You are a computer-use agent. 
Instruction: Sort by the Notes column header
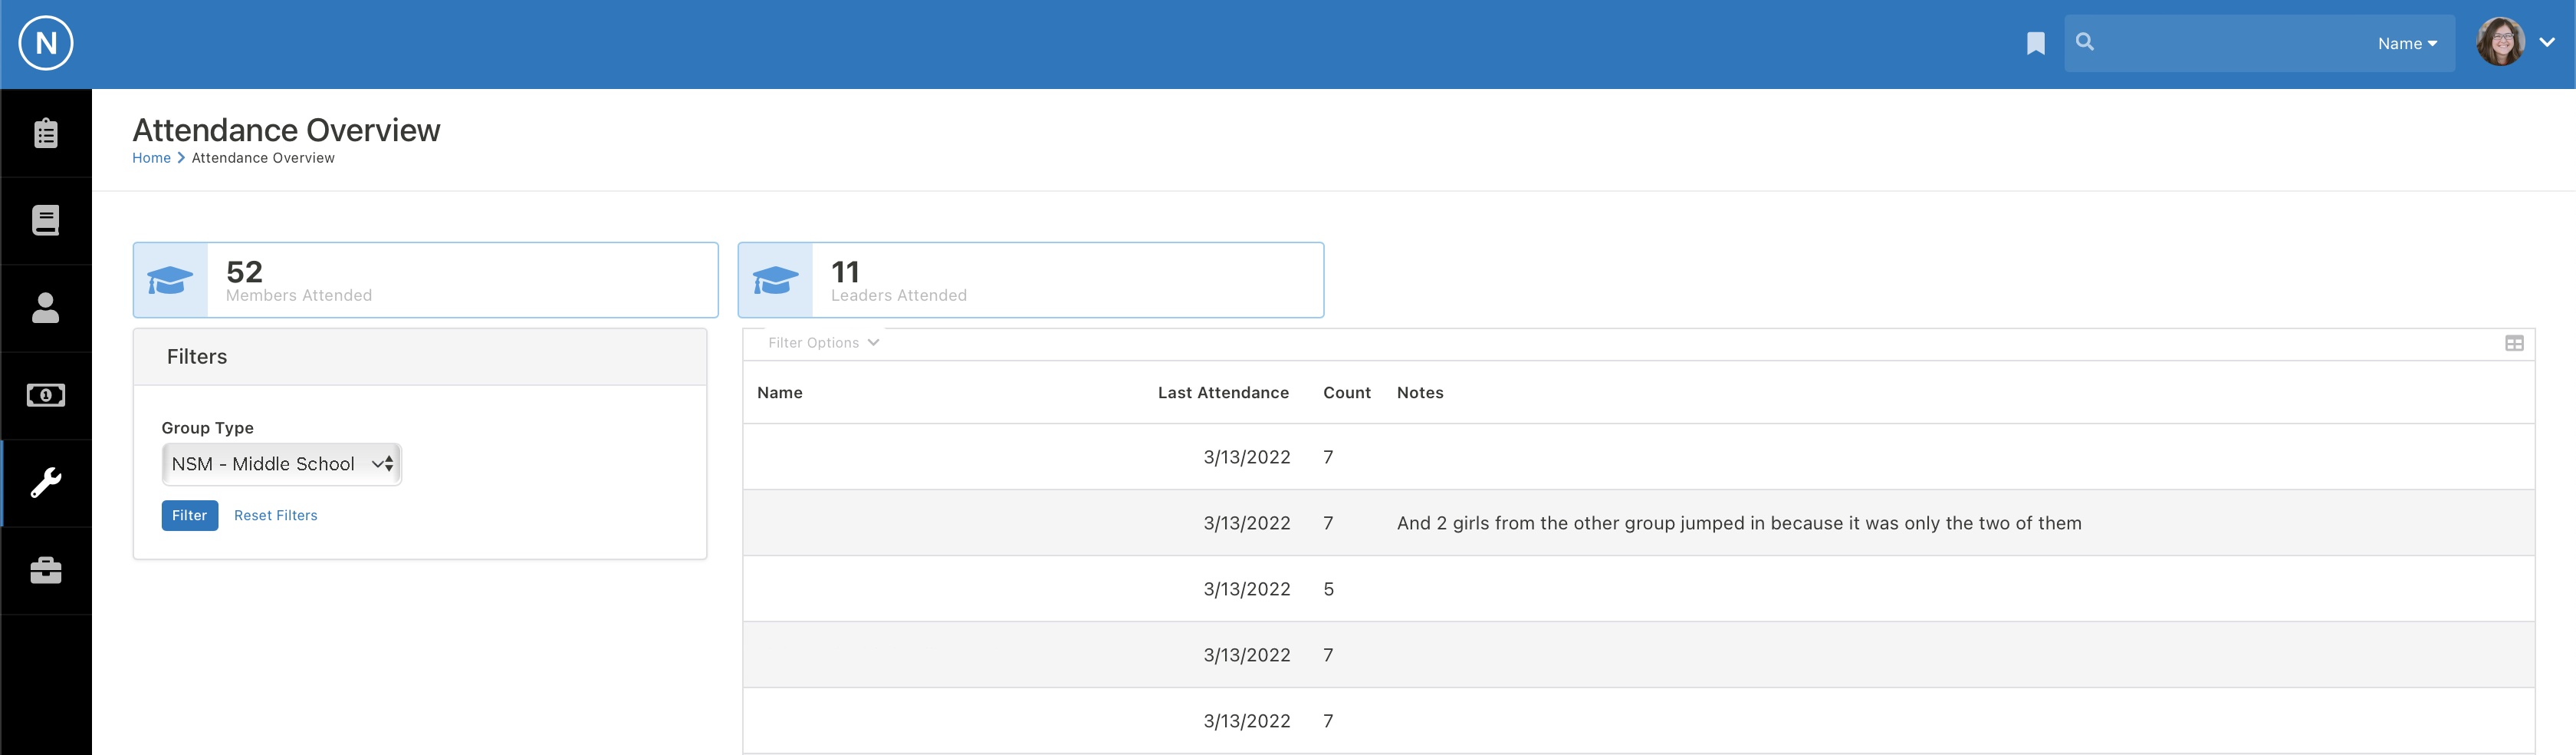1420,393
